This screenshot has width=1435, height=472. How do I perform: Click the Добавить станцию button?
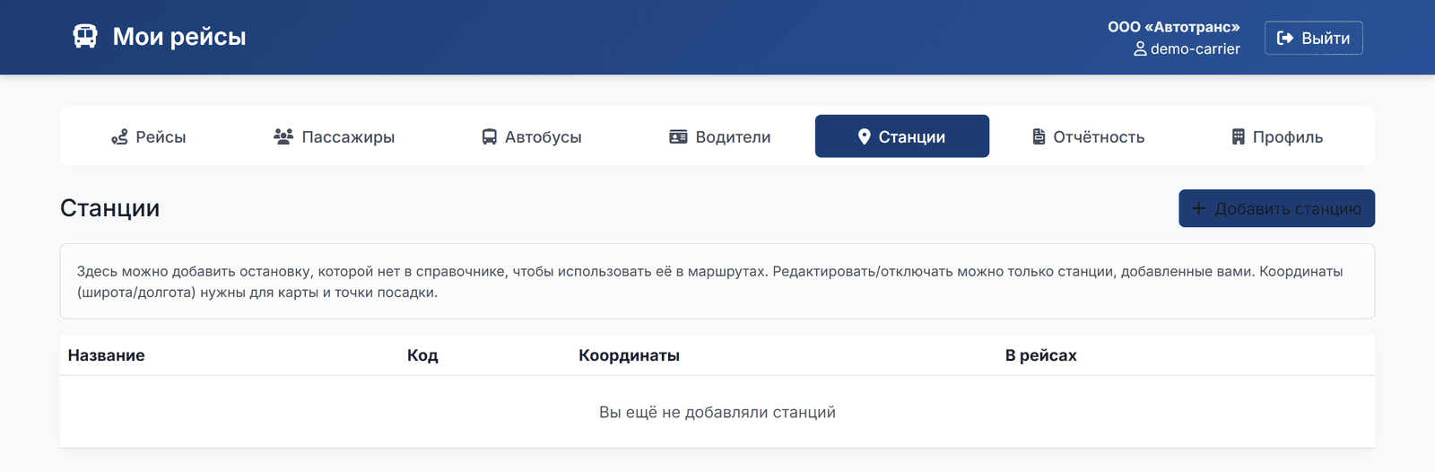pyautogui.click(x=1276, y=208)
